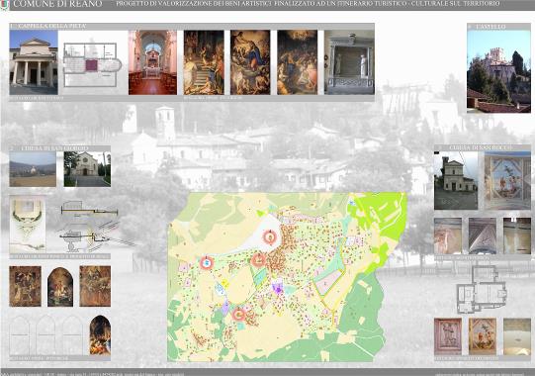
Task: Open the Castello tower photo
Action: (498, 71)
